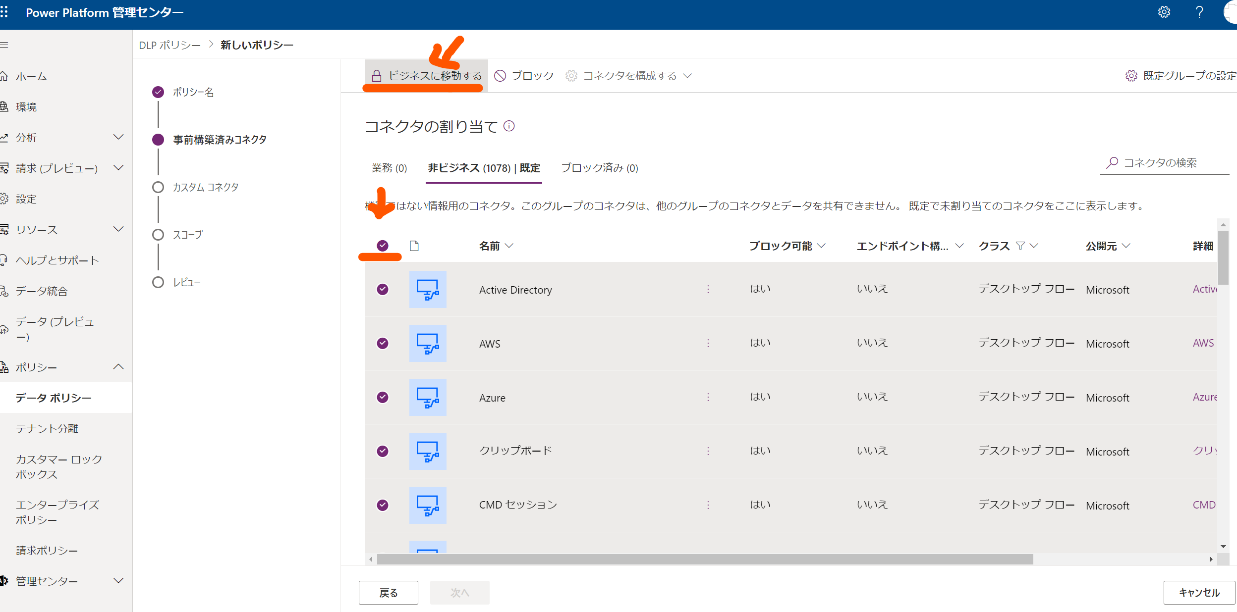Click the 既定グループの設定 gear icon

click(x=1131, y=75)
